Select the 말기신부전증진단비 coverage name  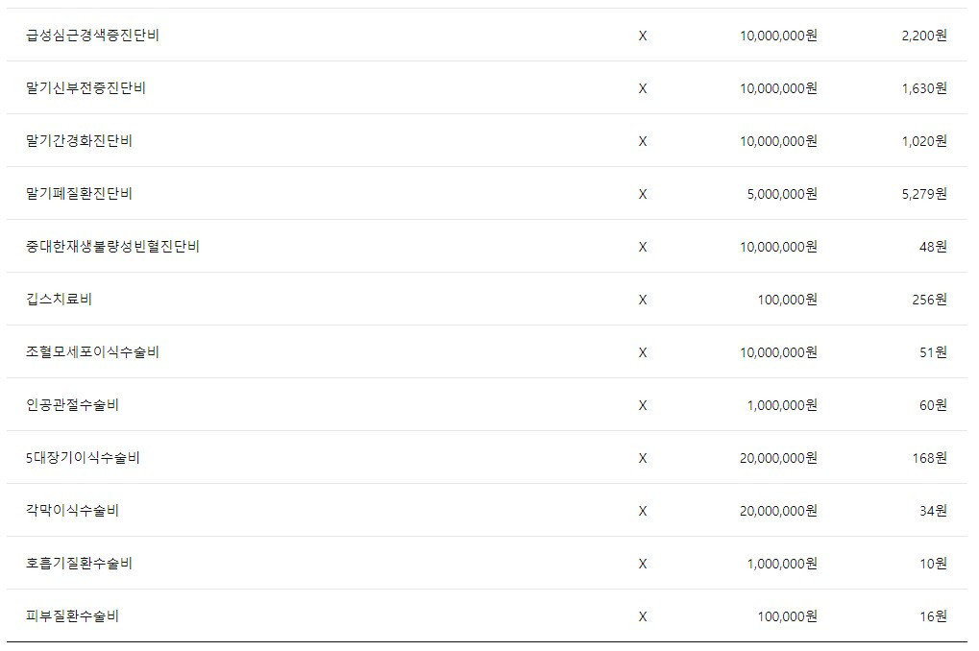[x=86, y=88]
